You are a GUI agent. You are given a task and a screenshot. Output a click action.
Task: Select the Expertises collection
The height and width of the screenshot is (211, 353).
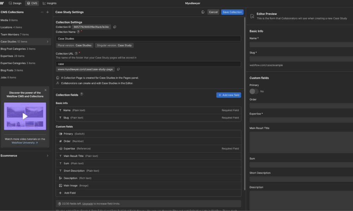pyautogui.click(x=26, y=56)
